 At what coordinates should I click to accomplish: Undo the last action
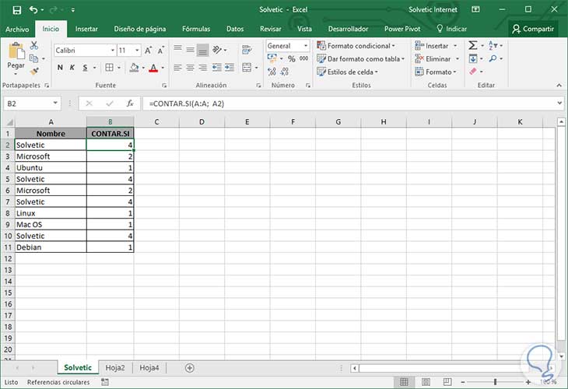(33, 10)
